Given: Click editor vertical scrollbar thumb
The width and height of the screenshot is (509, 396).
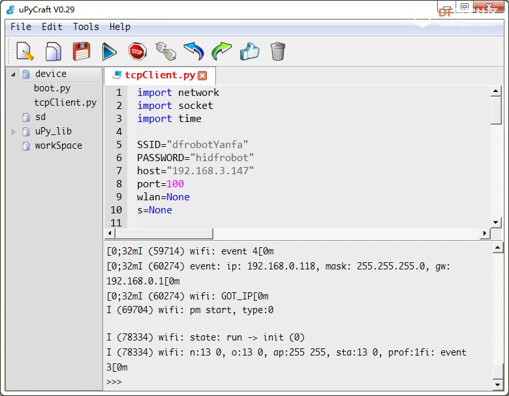Looking at the screenshot, I should (x=496, y=110).
